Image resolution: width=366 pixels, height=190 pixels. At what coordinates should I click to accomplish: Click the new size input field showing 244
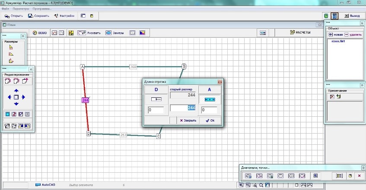183,108
